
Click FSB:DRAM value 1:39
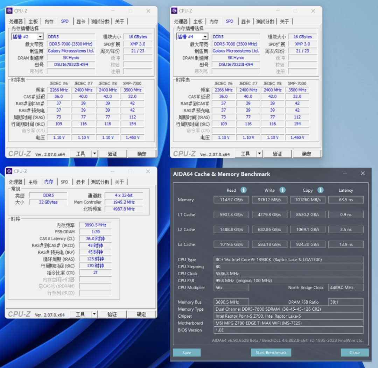point(96,232)
